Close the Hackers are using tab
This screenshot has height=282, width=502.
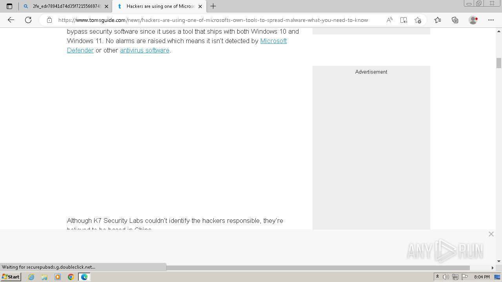(200, 6)
